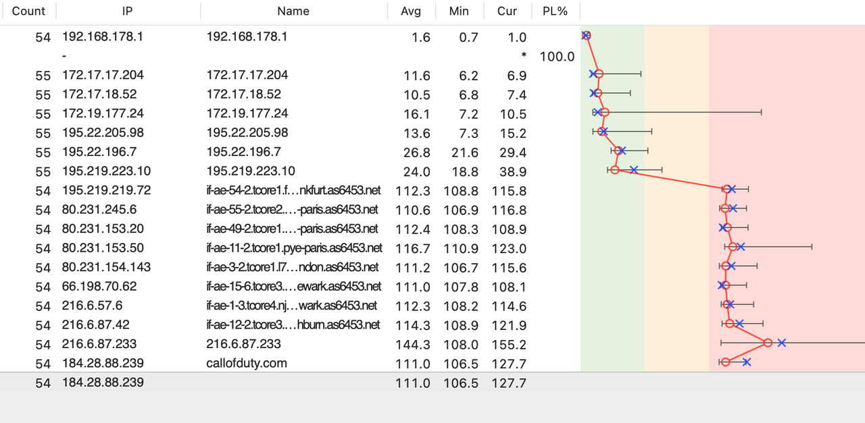Select IP 216.6.87.42 in the table

(x=96, y=325)
